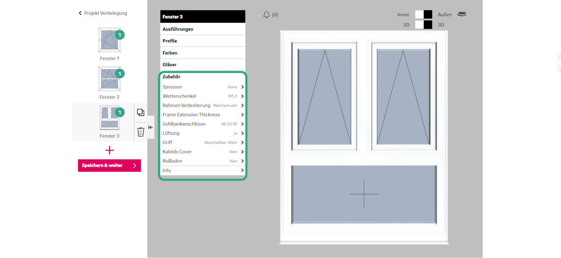Viewport: 561px width, 258px height.
Task: Add a new window with the plus icon
Action: (x=110, y=150)
